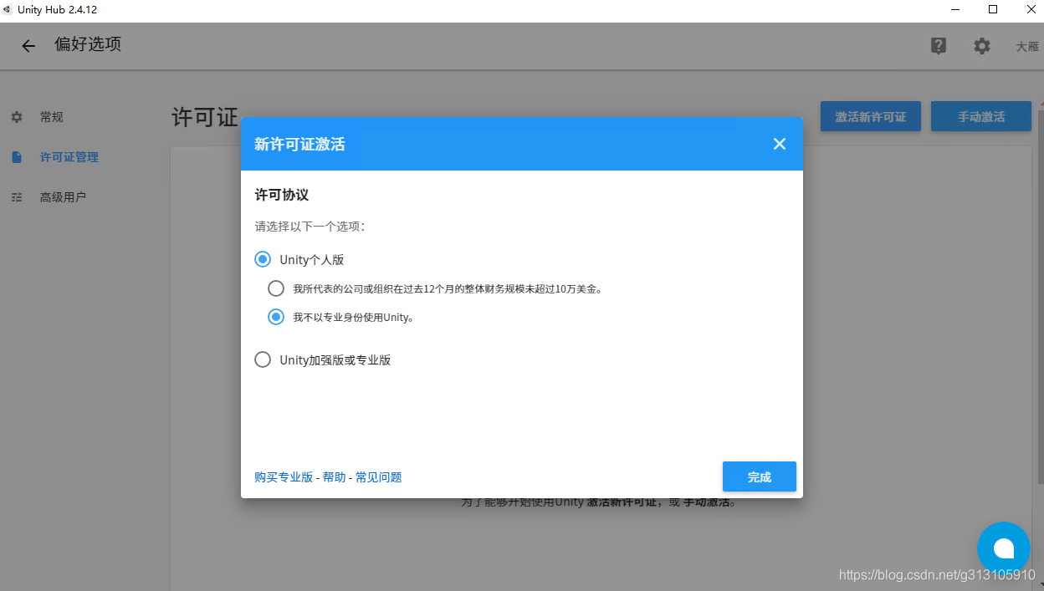This screenshot has width=1044, height=591.
Task: Open the 帮助 link in dialog footer
Action: [x=334, y=477]
